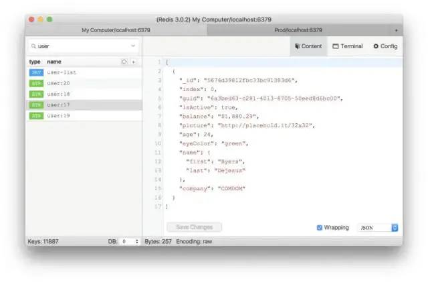The image size is (428, 282).
Task: Open the JSON format dropdown
Action: click(379, 227)
